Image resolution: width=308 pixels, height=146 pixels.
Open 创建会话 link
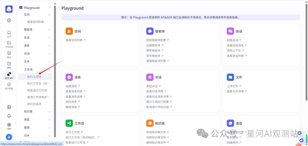pyautogui.click(x=234, y=40)
